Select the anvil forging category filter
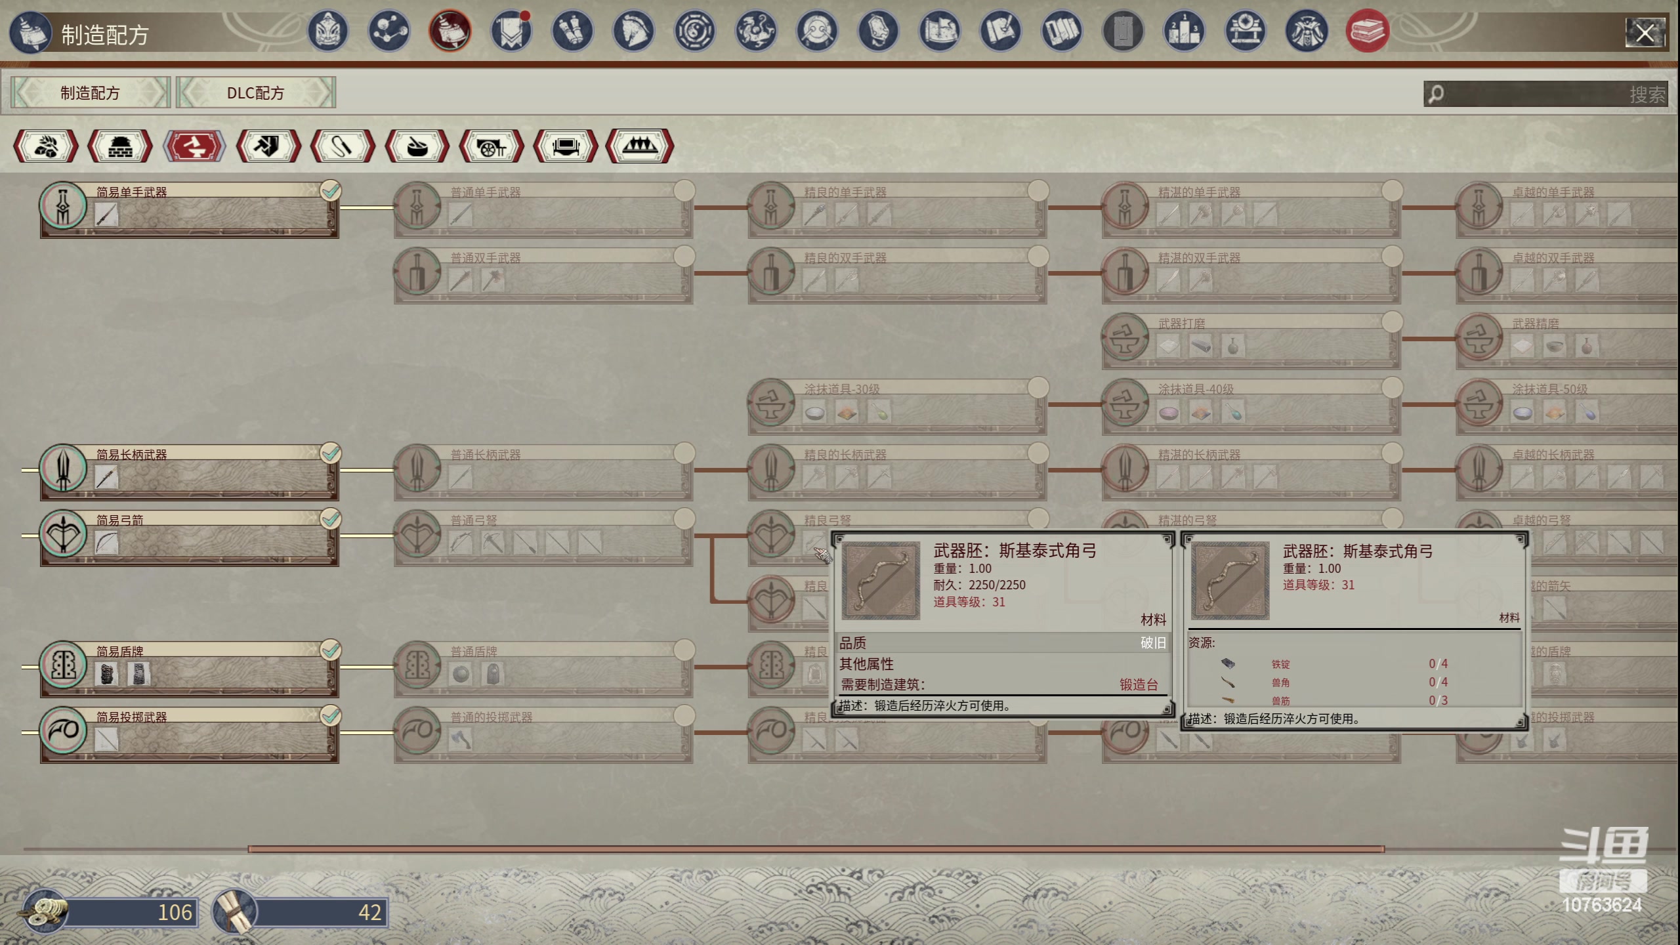This screenshot has width=1680, height=945. pyautogui.click(x=194, y=146)
